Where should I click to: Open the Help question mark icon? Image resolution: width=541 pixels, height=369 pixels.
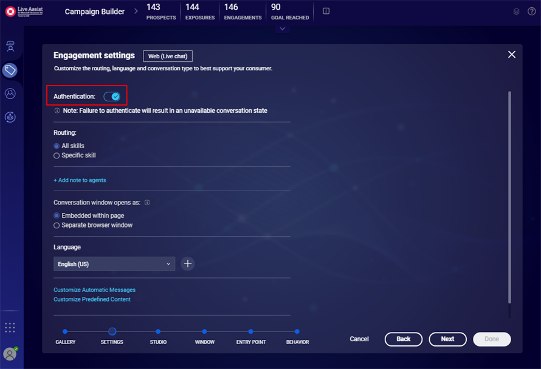pos(531,12)
